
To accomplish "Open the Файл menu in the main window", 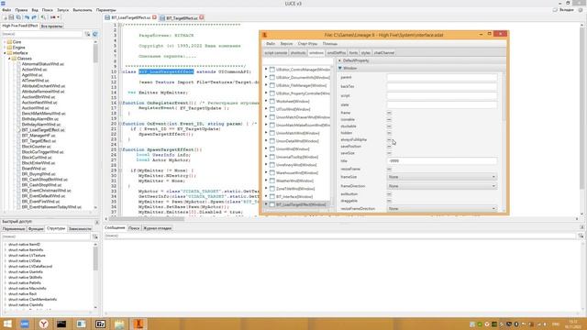I will [x=6, y=10].
